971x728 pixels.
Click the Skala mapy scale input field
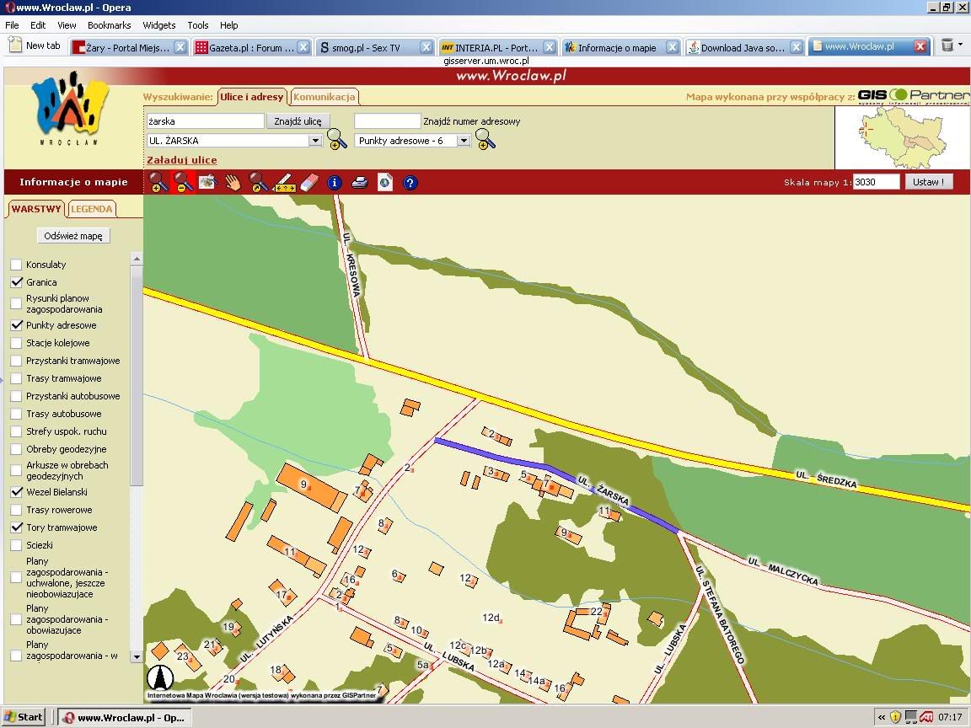[x=876, y=182]
